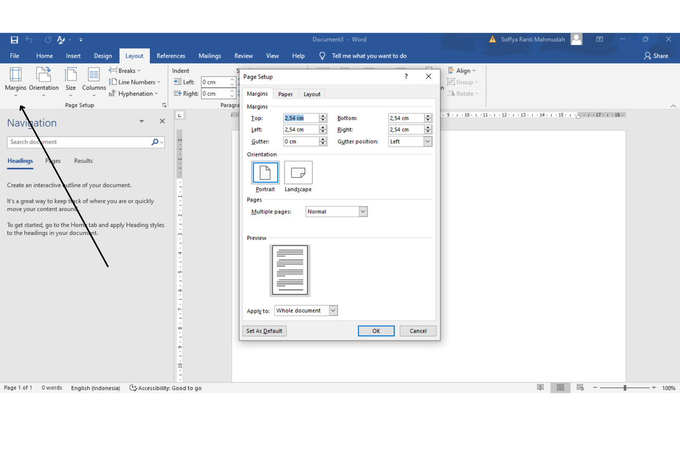Screen dimensions: 680x453
Task: Click the Set As Default button
Action: pos(264,331)
